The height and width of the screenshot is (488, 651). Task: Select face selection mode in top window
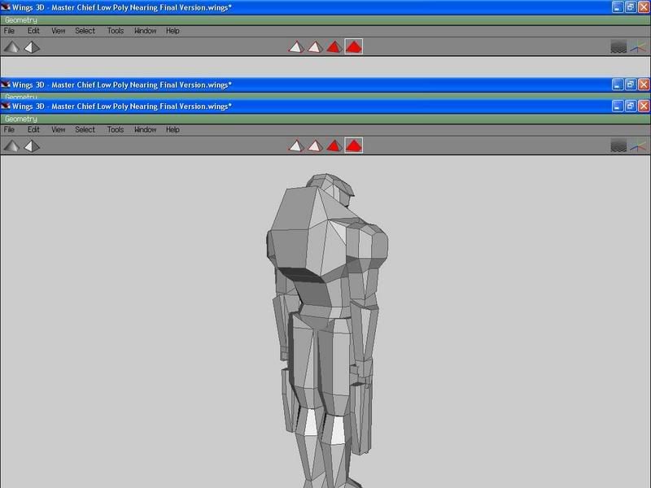tap(334, 47)
